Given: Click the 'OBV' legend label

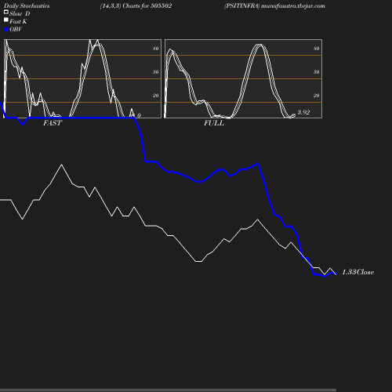Looking at the screenshot, I should 16,30.
